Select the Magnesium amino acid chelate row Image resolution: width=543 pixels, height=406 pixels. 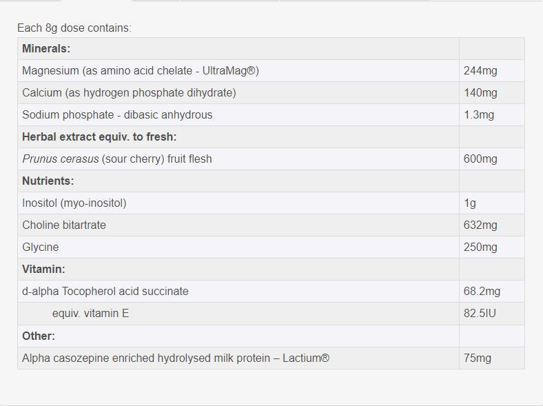[x=140, y=70]
